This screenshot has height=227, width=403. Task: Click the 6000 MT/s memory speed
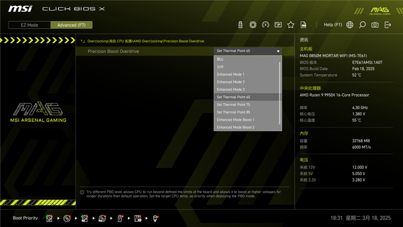pos(361,147)
